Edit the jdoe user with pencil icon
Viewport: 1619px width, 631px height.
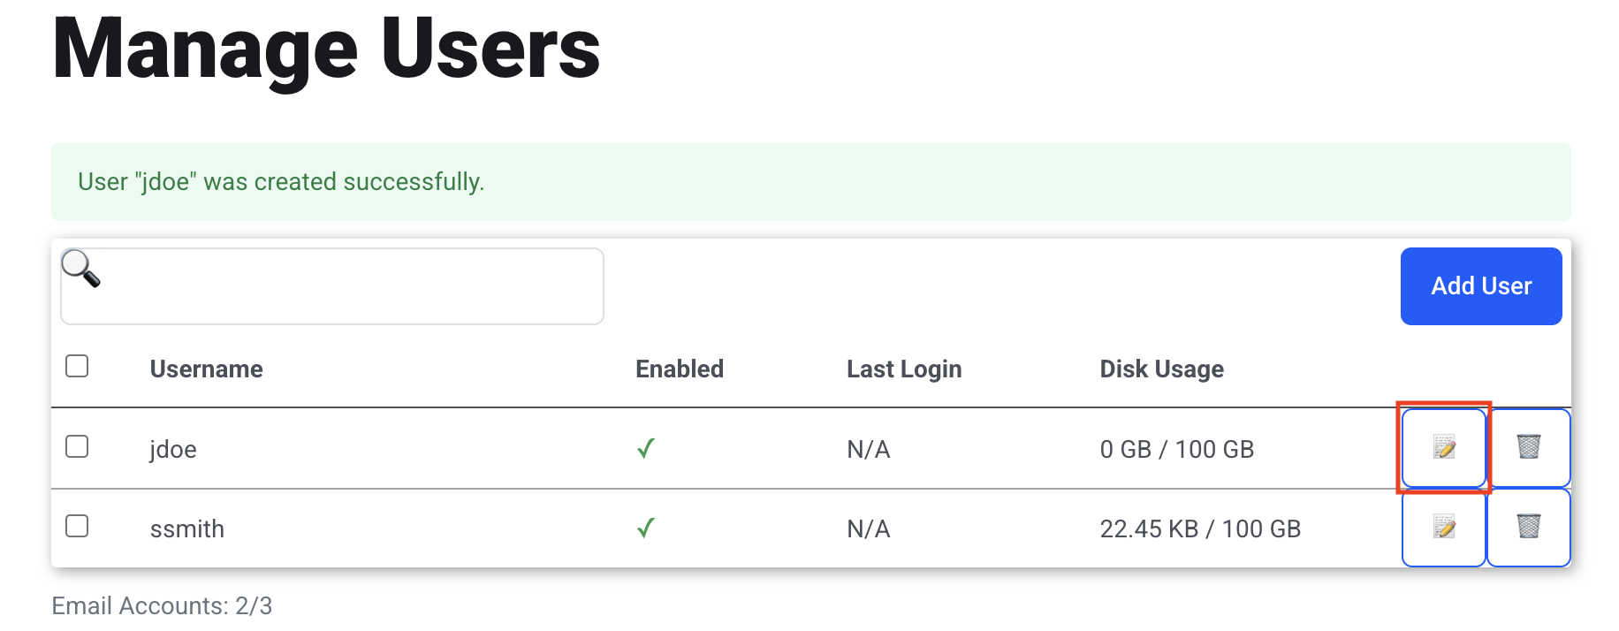[1444, 448]
